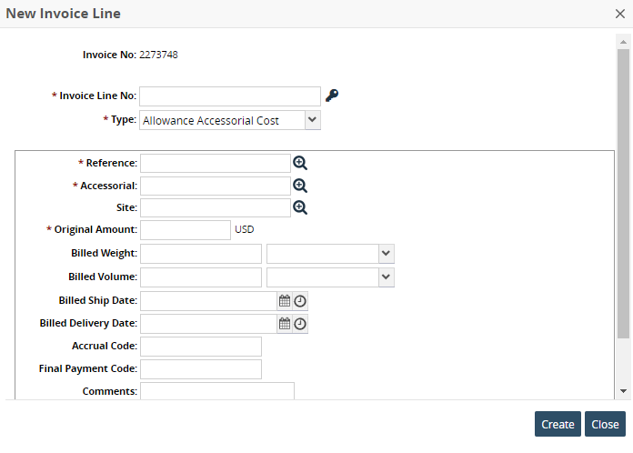The width and height of the screenshot is (633, 453).
Task: Open Billed Ship Date calendar picker
Action: 285,301
